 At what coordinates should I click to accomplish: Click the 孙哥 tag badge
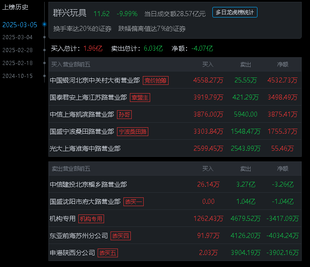(124, 115)
